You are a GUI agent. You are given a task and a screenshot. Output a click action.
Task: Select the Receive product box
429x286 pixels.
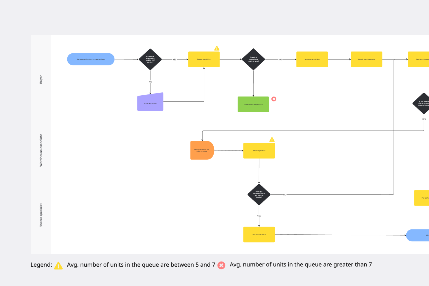259,151
